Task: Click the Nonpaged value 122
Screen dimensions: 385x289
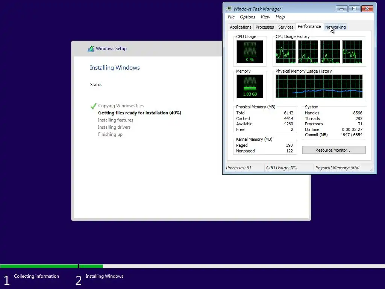Action: [x=290, y=151]
